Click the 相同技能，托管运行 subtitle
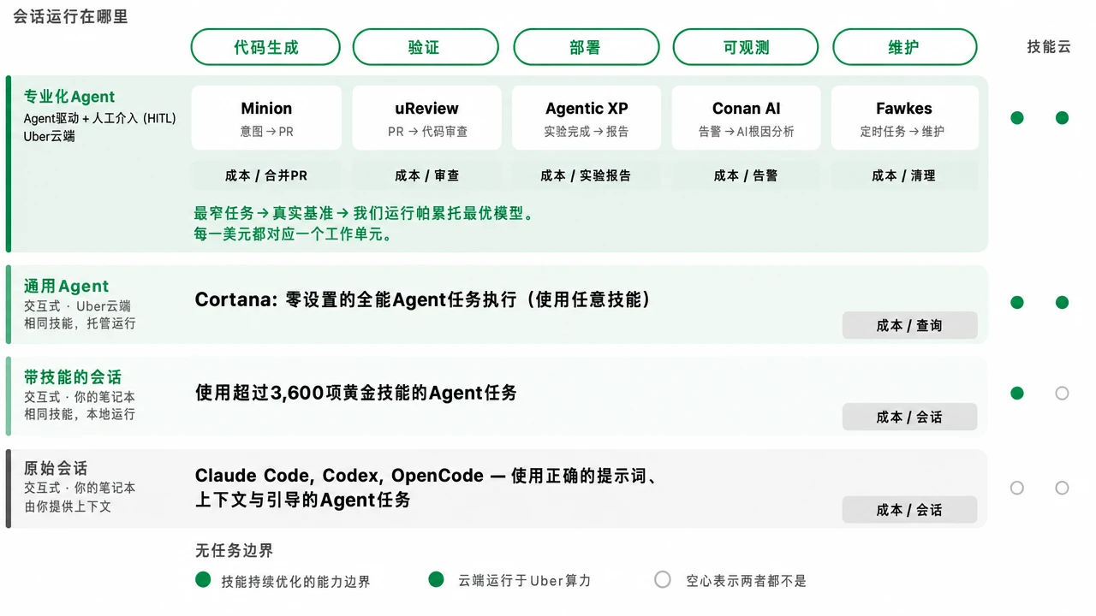This screenshot has height=616, width=1096. [x=80, y=323]
